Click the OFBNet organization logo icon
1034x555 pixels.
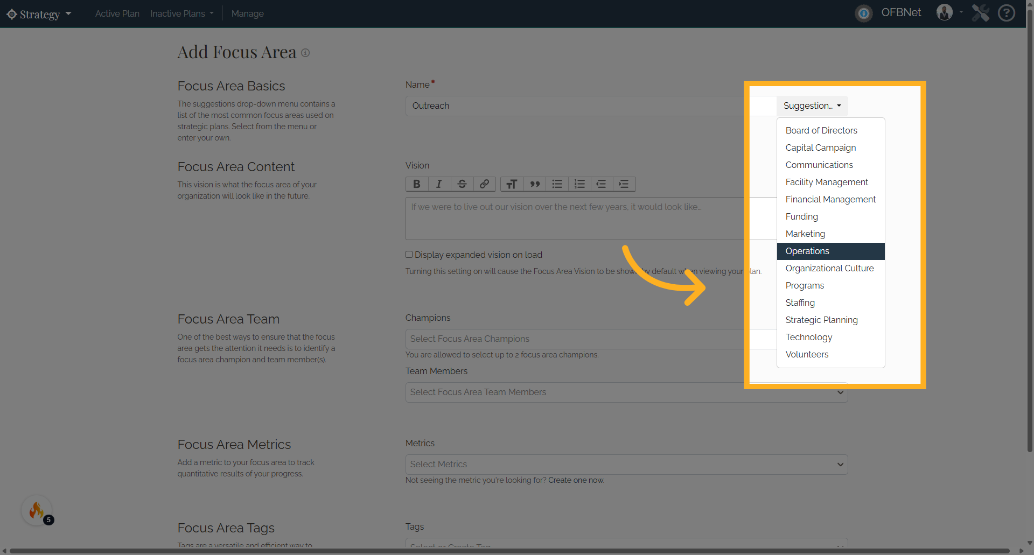(x=864, y=13)
